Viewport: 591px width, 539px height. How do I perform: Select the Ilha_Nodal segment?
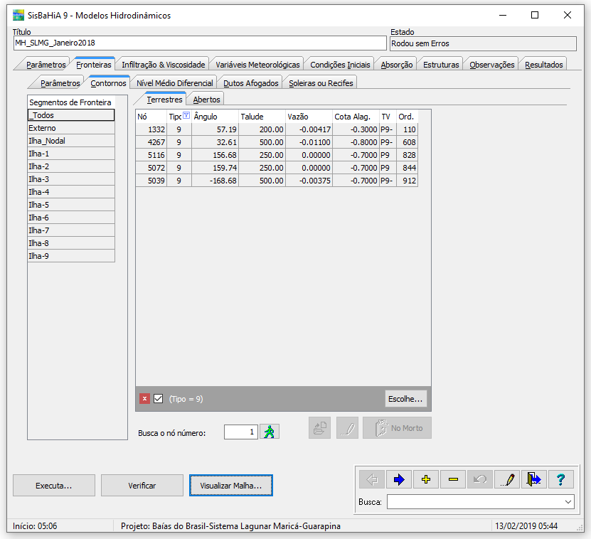71,141
